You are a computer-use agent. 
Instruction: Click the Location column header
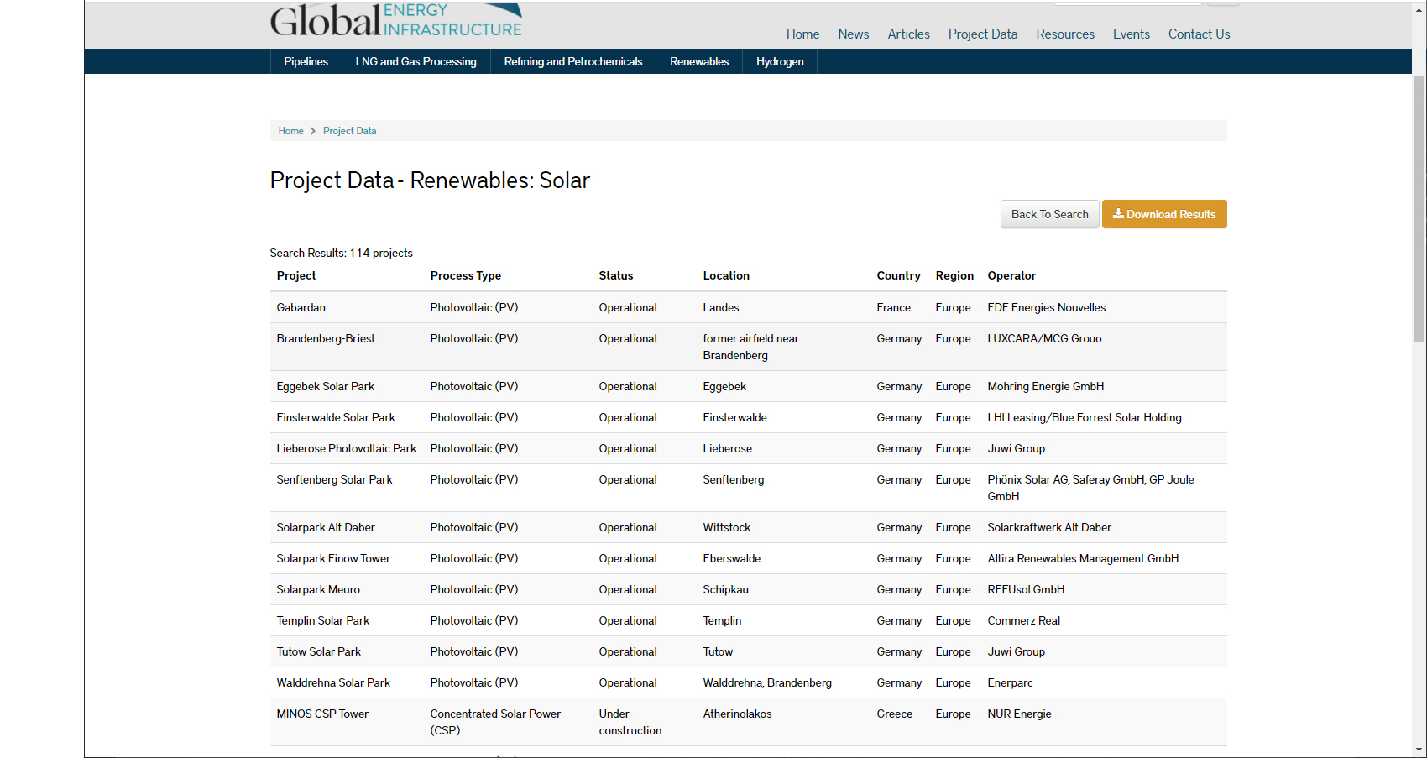click(726, 275)
